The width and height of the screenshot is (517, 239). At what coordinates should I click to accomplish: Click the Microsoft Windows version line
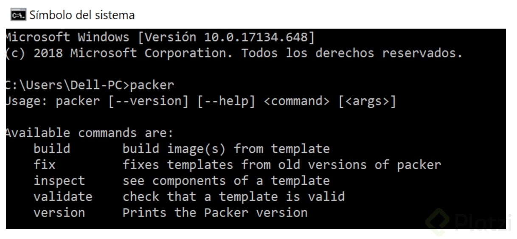pyautogui.click(x=160, y=37)
